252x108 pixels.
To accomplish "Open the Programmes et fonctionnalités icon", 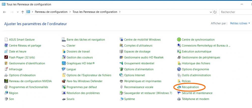I will [6, 87].
